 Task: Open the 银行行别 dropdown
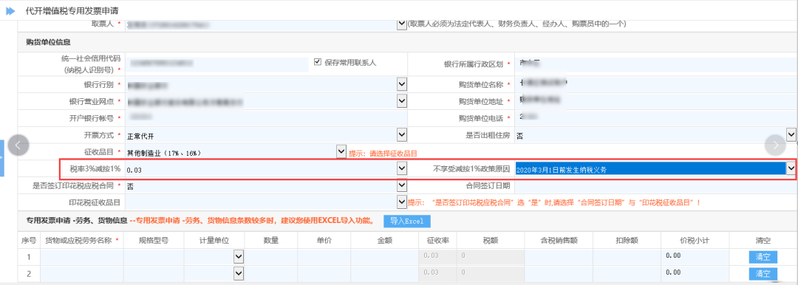point(402,84)
